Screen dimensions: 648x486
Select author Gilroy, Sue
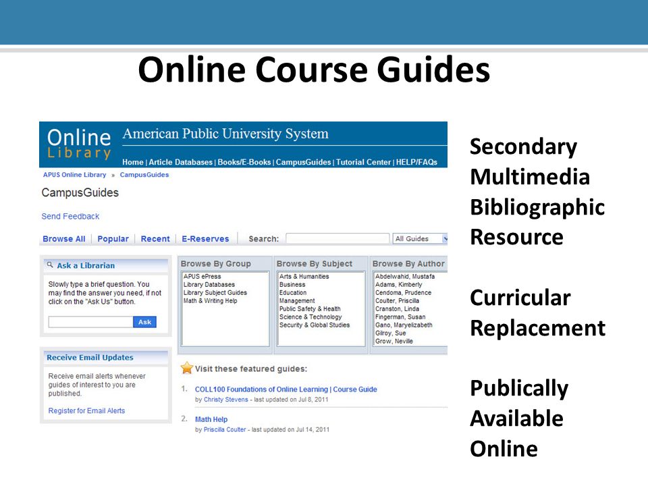click(391, 333)
